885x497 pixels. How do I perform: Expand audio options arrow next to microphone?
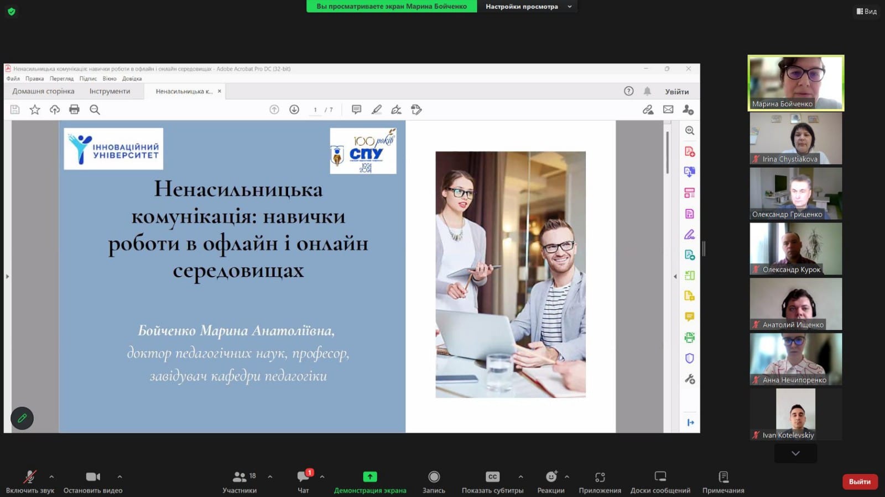tap(51, 477)
